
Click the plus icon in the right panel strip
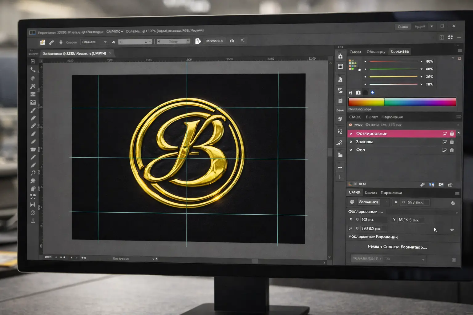[x=340, y=168]
